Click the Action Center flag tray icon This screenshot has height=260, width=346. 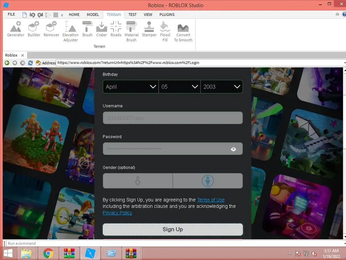point(298,254)
